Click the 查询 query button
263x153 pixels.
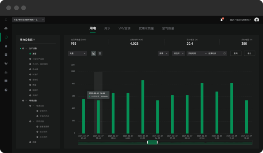coord(236,53)
